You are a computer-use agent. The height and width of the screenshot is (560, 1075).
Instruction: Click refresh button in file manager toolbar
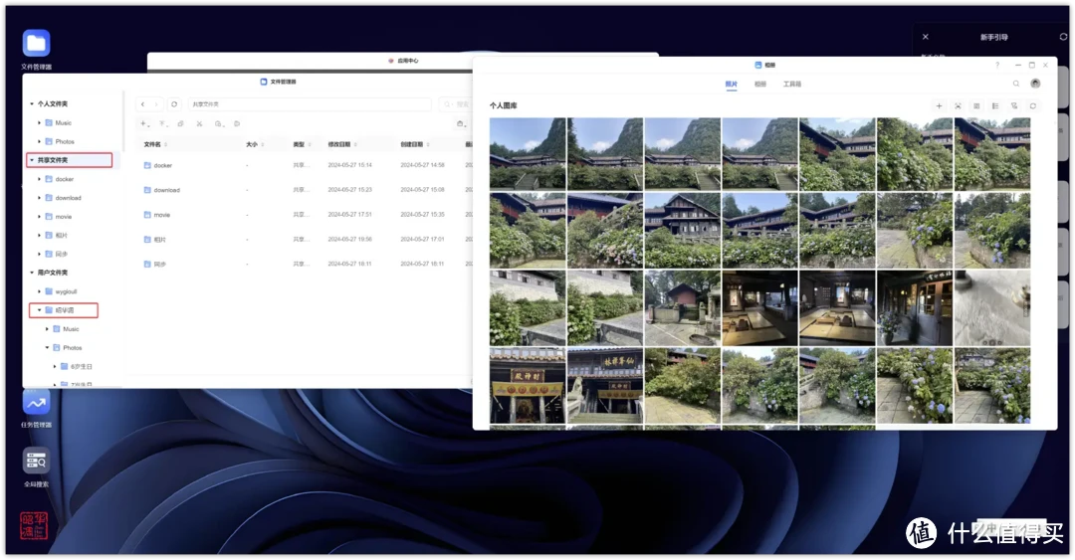point(174,103)
